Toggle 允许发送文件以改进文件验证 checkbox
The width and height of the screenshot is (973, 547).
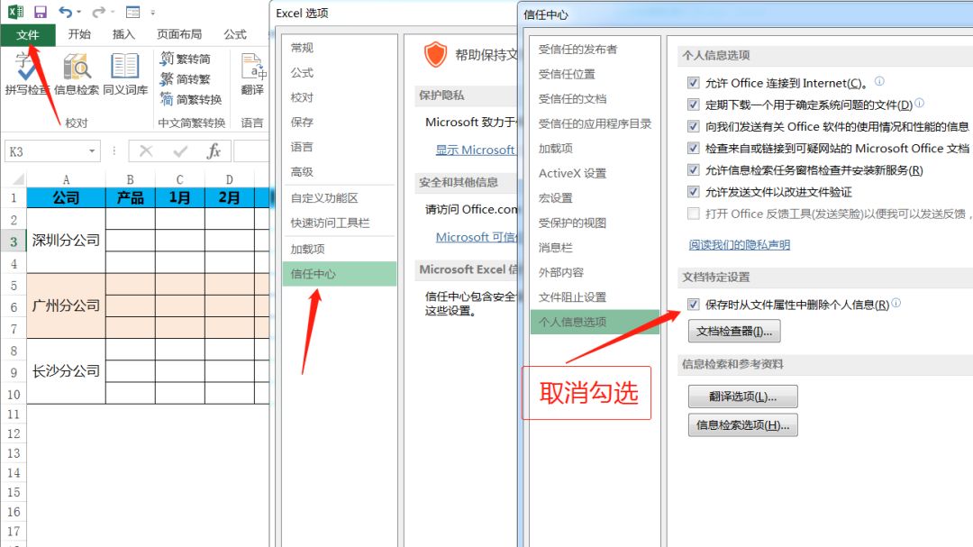pyautogui.click(x=693, y=191)
